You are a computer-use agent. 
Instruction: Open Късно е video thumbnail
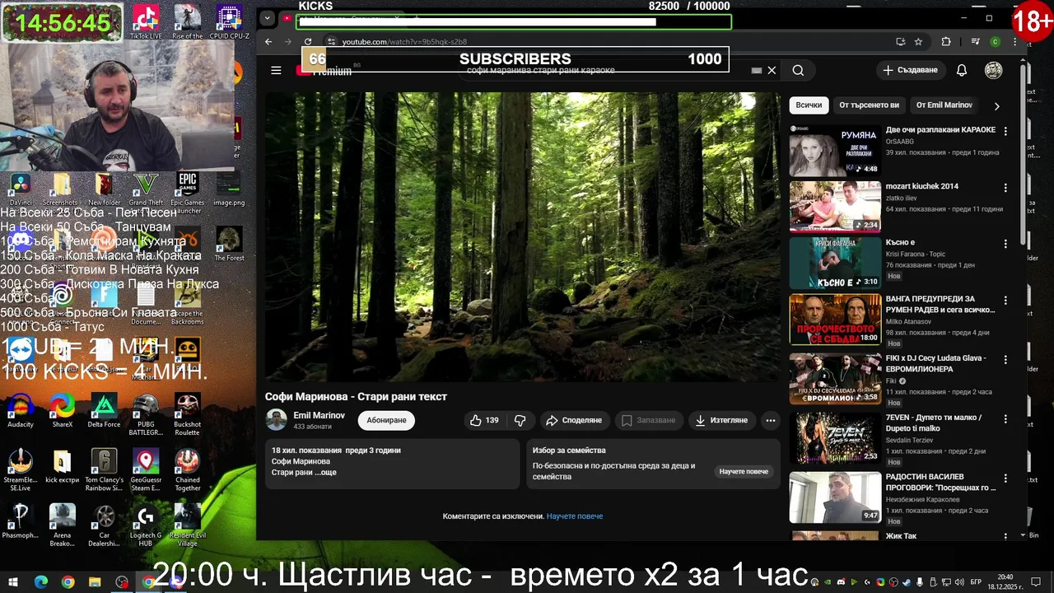(835, 263)
